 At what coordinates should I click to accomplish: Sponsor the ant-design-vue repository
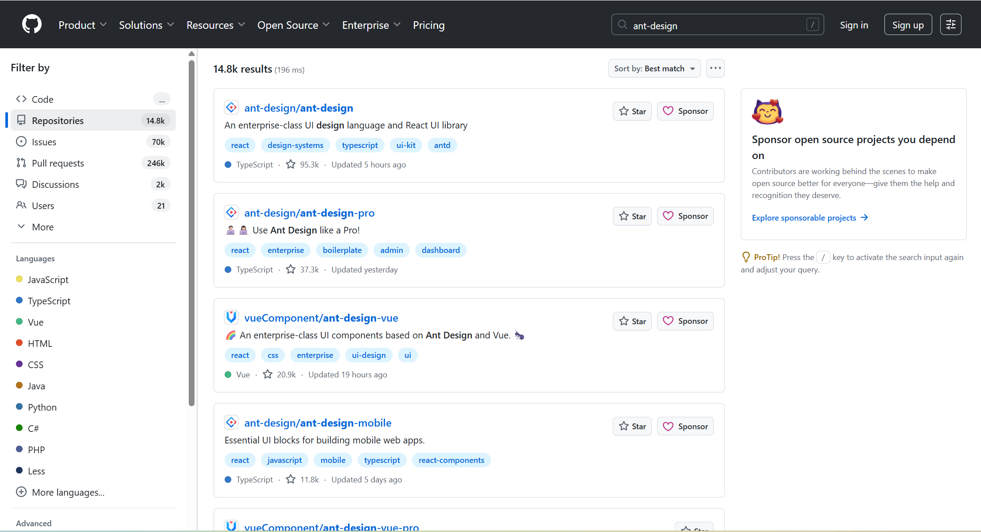point(685,321)
